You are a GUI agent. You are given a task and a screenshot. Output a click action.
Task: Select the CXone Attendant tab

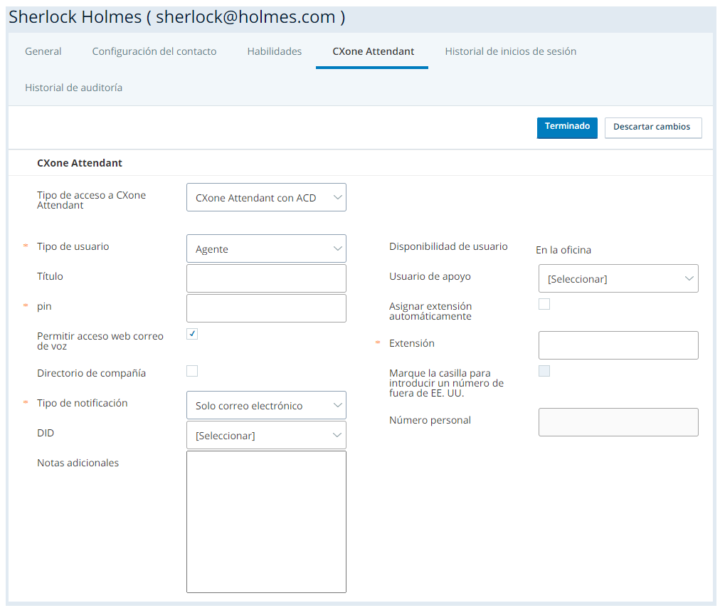pos(373,51)
